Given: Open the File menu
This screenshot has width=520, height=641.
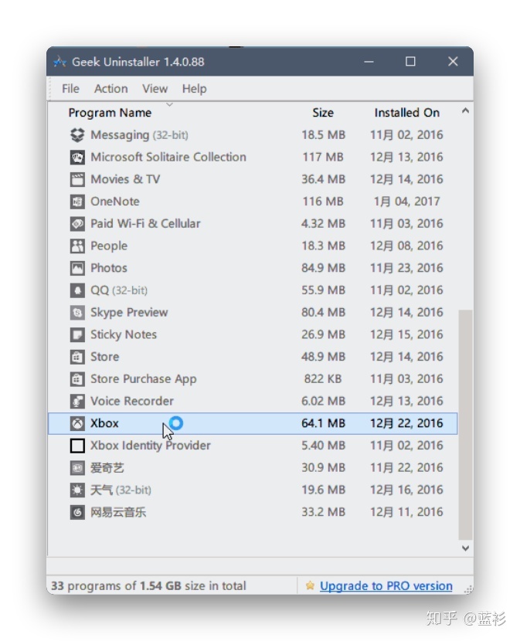Looking at the screenshot, I should [70, 89].
